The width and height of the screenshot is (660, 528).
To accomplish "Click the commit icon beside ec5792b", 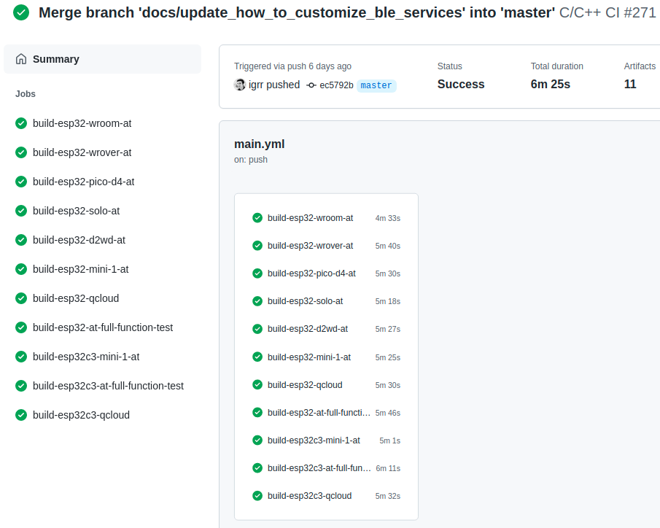I will click(x=311, y=85).
